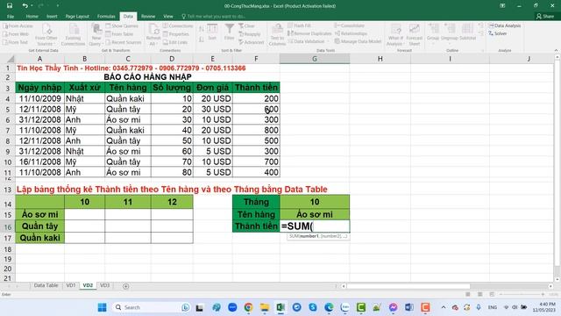
Task: Click Forecast Sheet
Action: point(415,35)
